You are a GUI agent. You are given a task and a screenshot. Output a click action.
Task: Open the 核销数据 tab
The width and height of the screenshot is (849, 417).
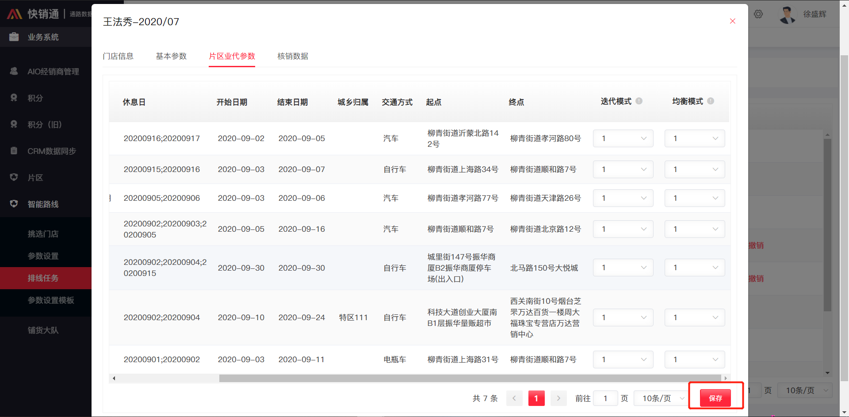coord(293,56)
